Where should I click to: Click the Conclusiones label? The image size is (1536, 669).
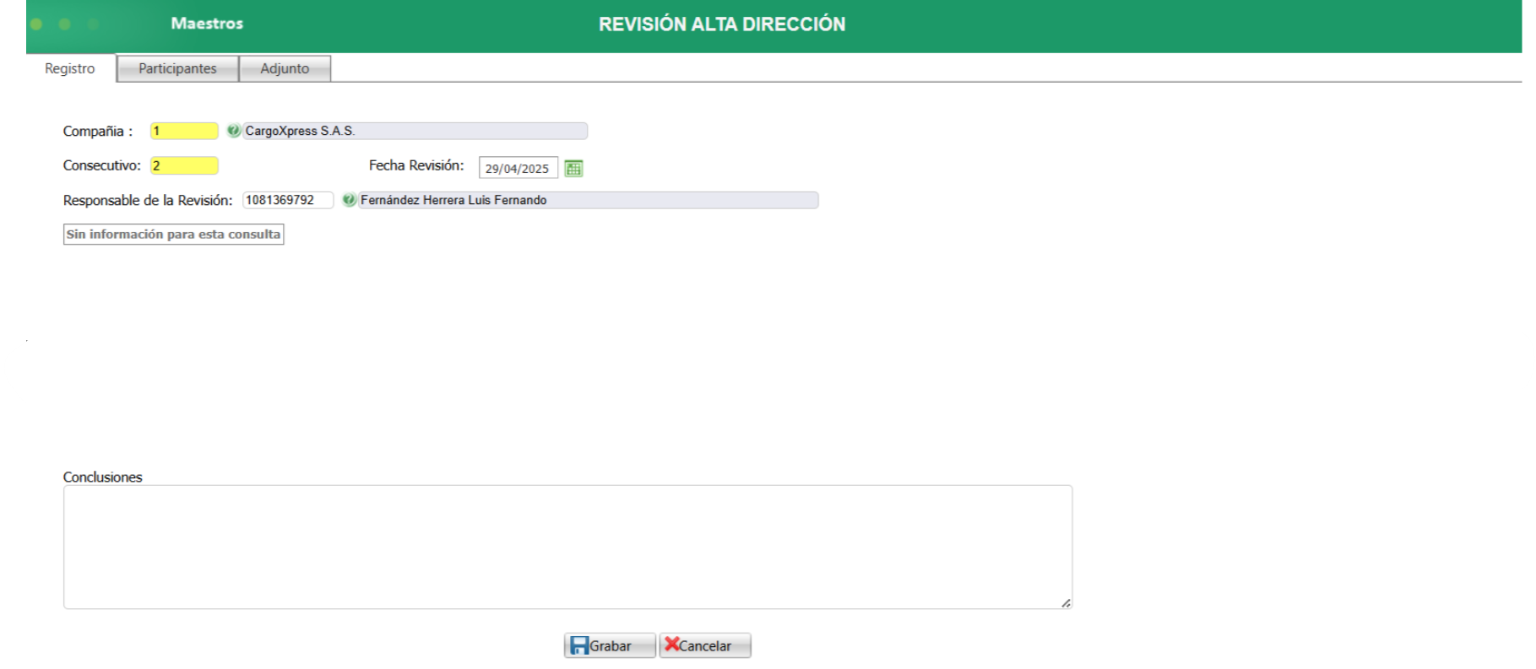pyautogui.click(x=102, y=477)
